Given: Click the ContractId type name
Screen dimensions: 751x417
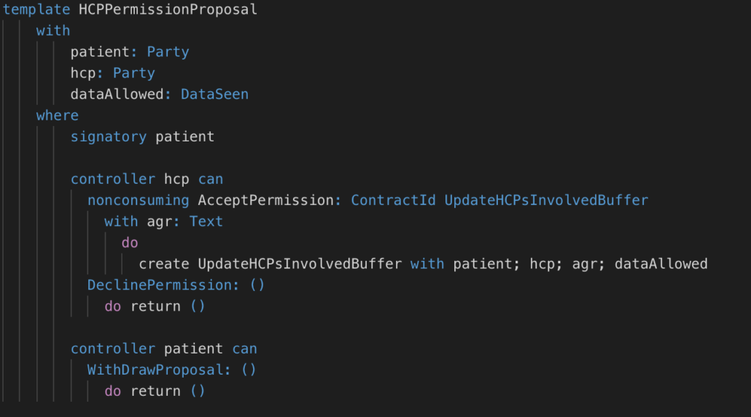Looking at the screenshot, I should coord(394,200).
